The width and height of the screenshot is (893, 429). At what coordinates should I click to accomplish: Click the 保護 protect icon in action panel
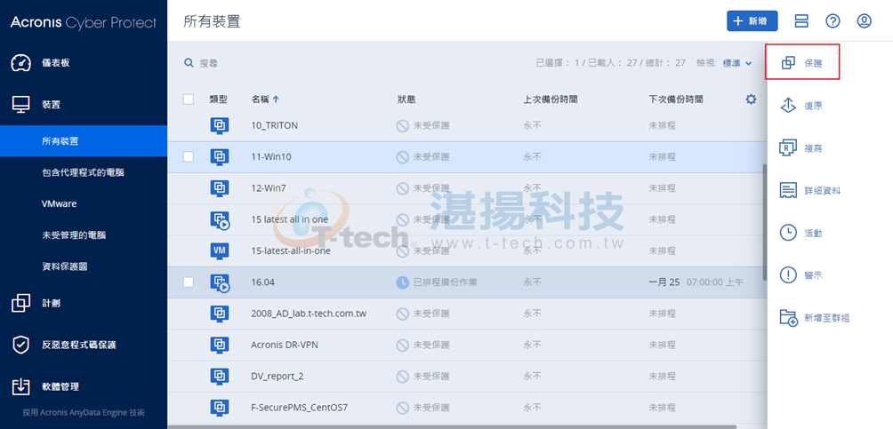pos(788,63)
